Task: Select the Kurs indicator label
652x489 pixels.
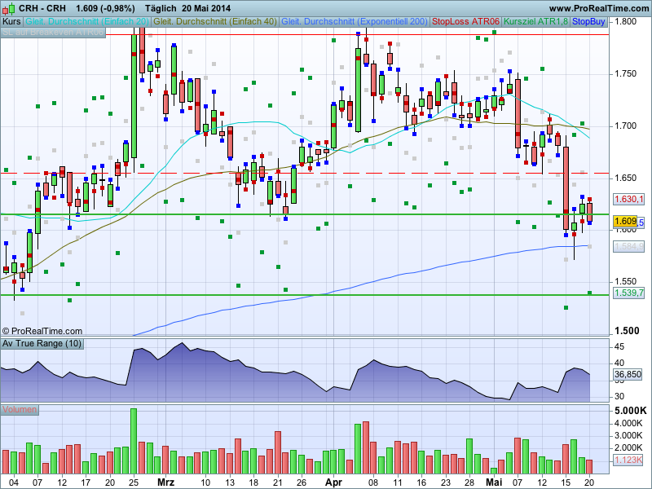Action: [x=11, y=22]
